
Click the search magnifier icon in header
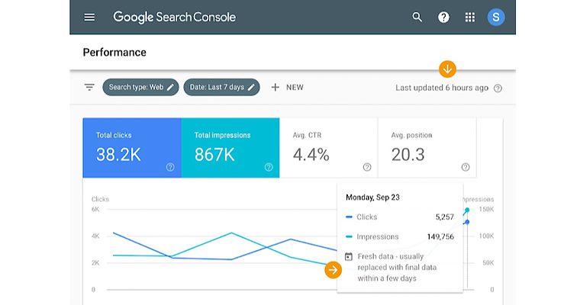pyautogui.click(x=417, y=17)
